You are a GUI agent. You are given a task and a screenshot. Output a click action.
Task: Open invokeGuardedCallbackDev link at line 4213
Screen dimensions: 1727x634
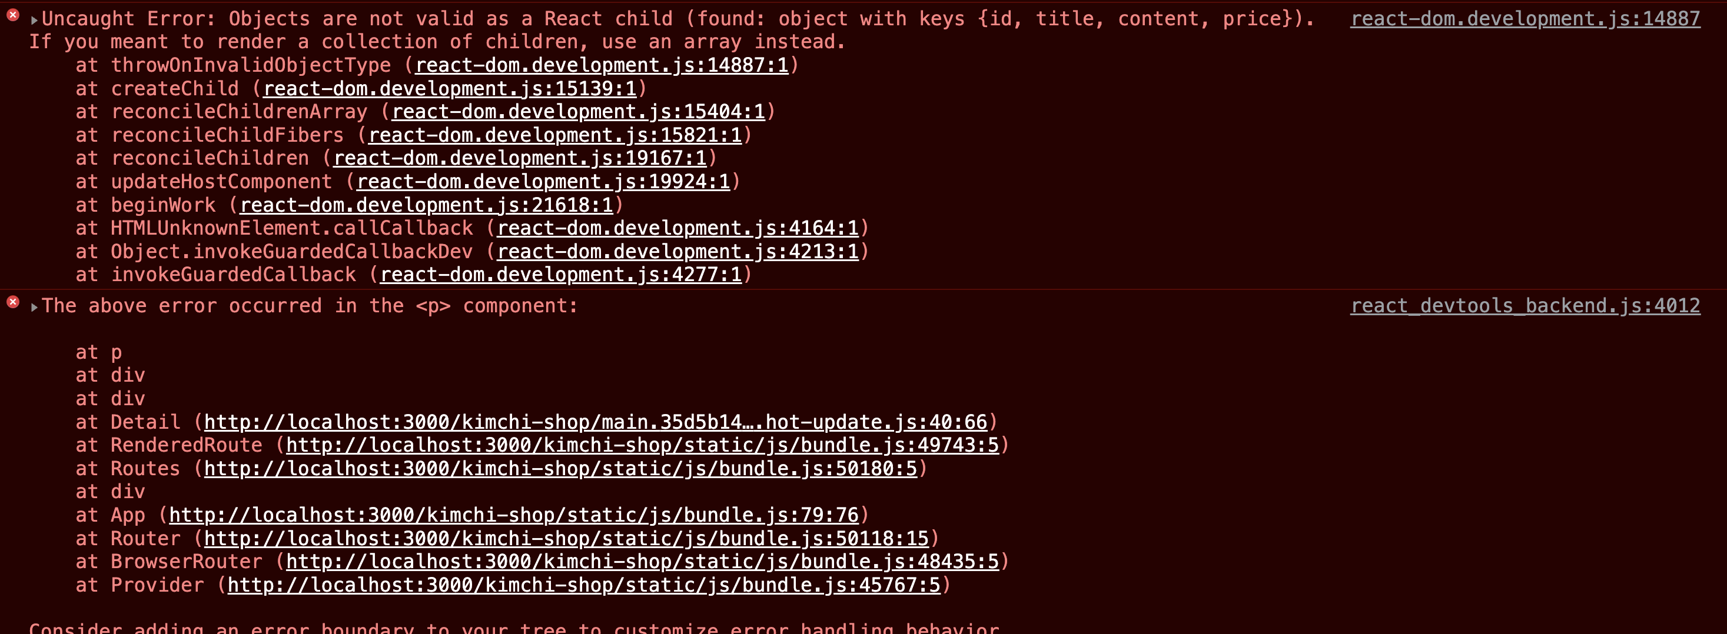678,252
